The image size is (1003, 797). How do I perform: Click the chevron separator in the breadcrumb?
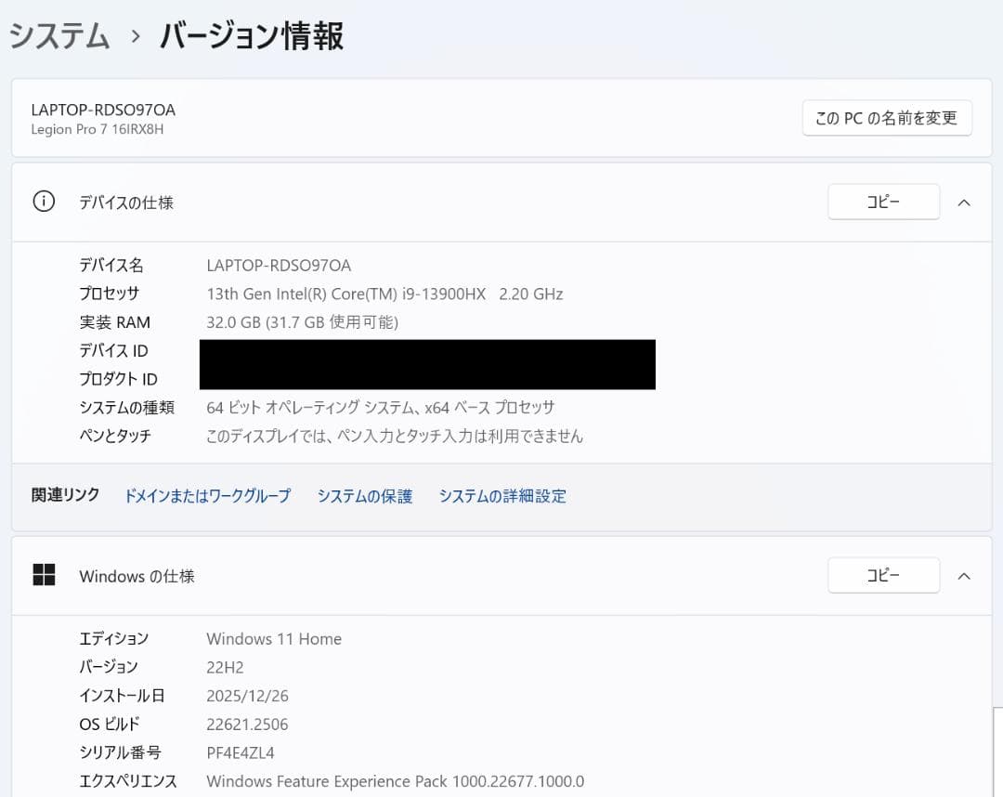click(x=136, y=35)
